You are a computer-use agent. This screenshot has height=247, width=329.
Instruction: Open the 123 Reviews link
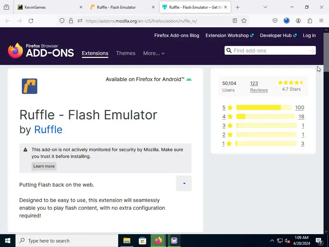(x=259, y=87)
